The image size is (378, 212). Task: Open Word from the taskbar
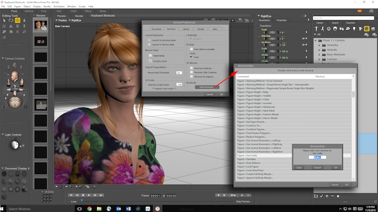click(x=128, y=209)
